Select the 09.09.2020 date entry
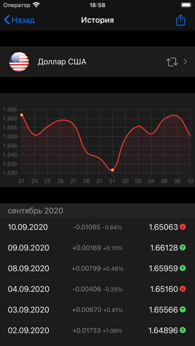The image size is (195, 346). click(x=28, y=248)
